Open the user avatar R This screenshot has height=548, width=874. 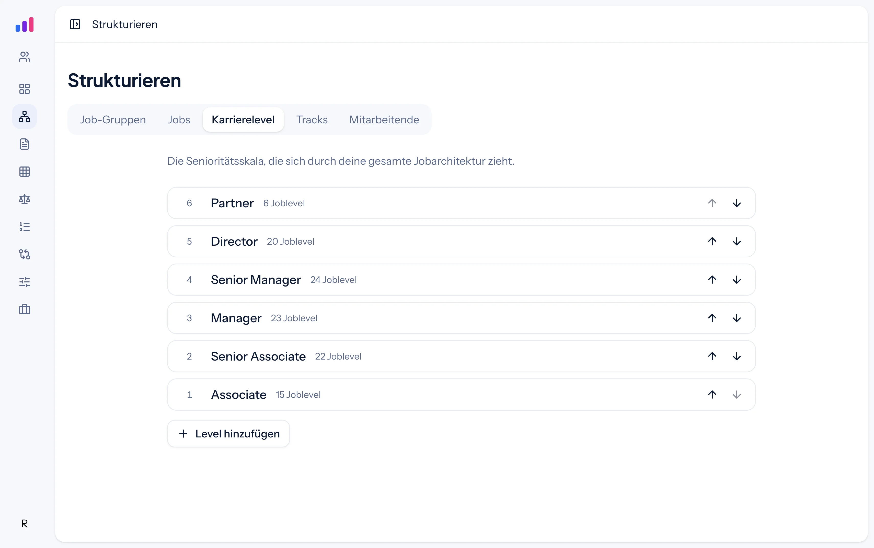pos(24,523)
